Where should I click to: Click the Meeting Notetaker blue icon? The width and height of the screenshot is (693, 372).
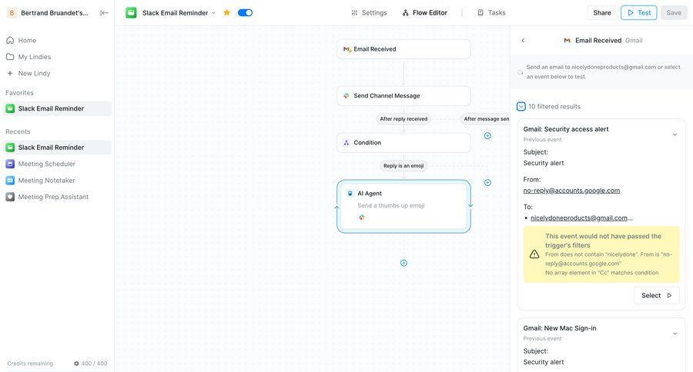tap(10, 181)
